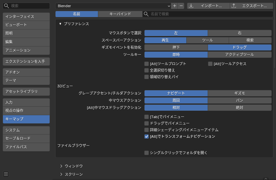This screenshot has width=276, height=180.
Task: Open the テーマ preferences tab
Action: pos(26,81)
